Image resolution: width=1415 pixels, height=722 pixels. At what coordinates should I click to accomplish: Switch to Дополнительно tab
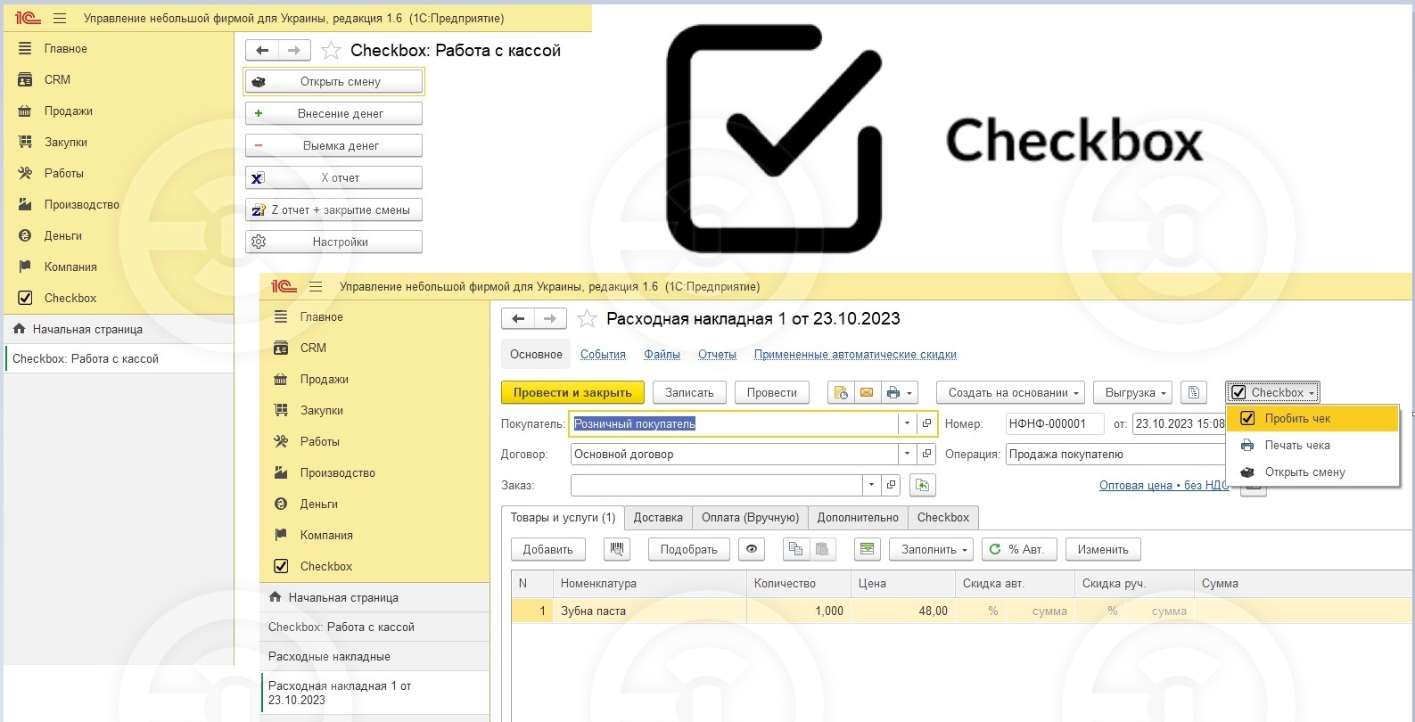pos(858,517)
